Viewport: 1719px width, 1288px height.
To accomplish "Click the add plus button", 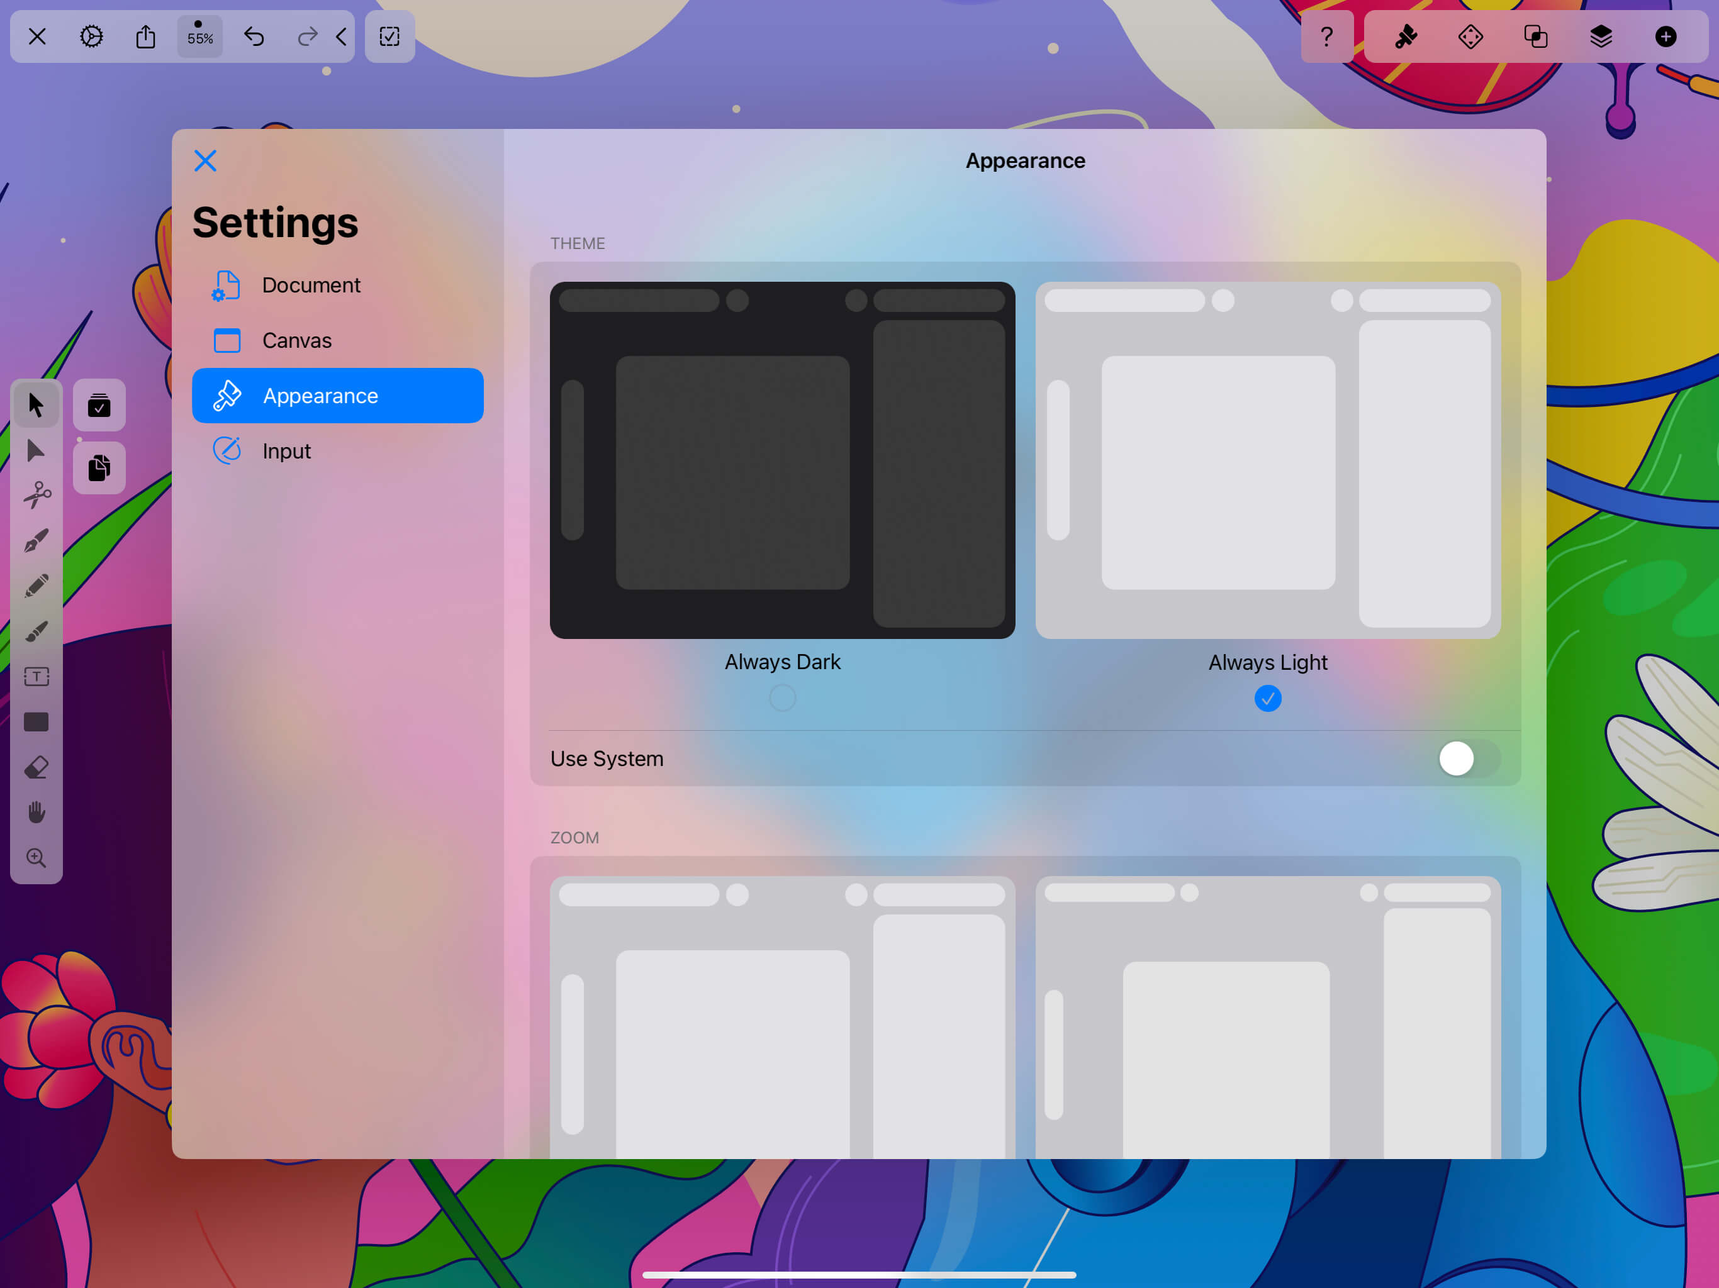I will pos(1666,36).
